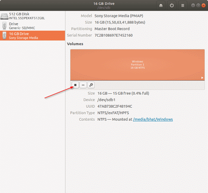This screenshot has height=193, width=208.
Task: Click the USB icon beside 16 GB Drive
Action: (4, 35)
